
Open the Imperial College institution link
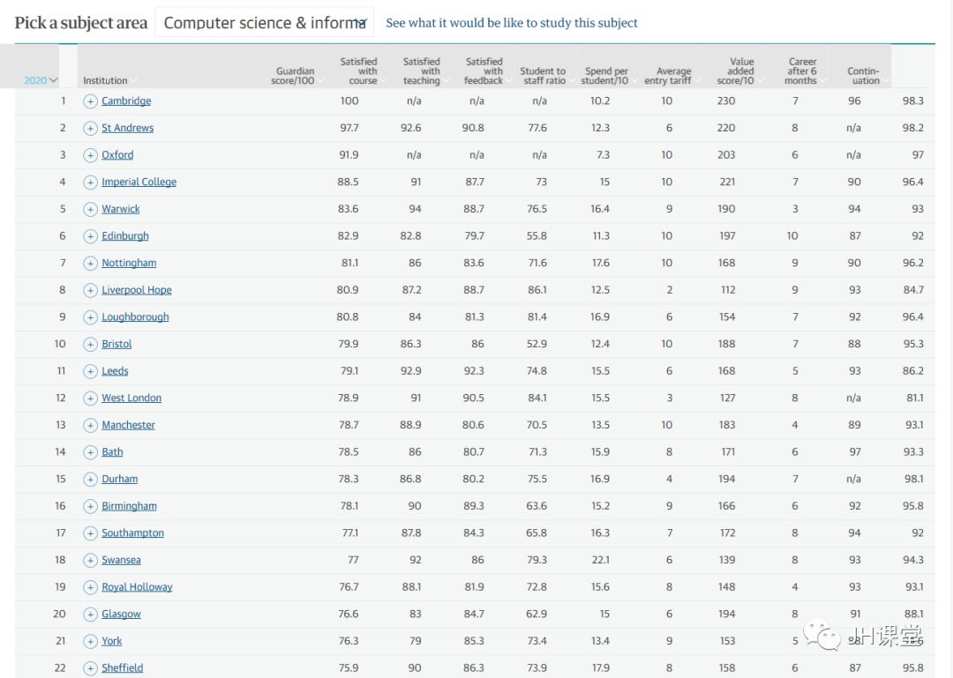[139, 182]
